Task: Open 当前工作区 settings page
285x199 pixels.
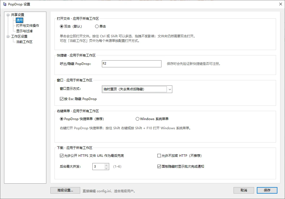Action: [24, 42]
